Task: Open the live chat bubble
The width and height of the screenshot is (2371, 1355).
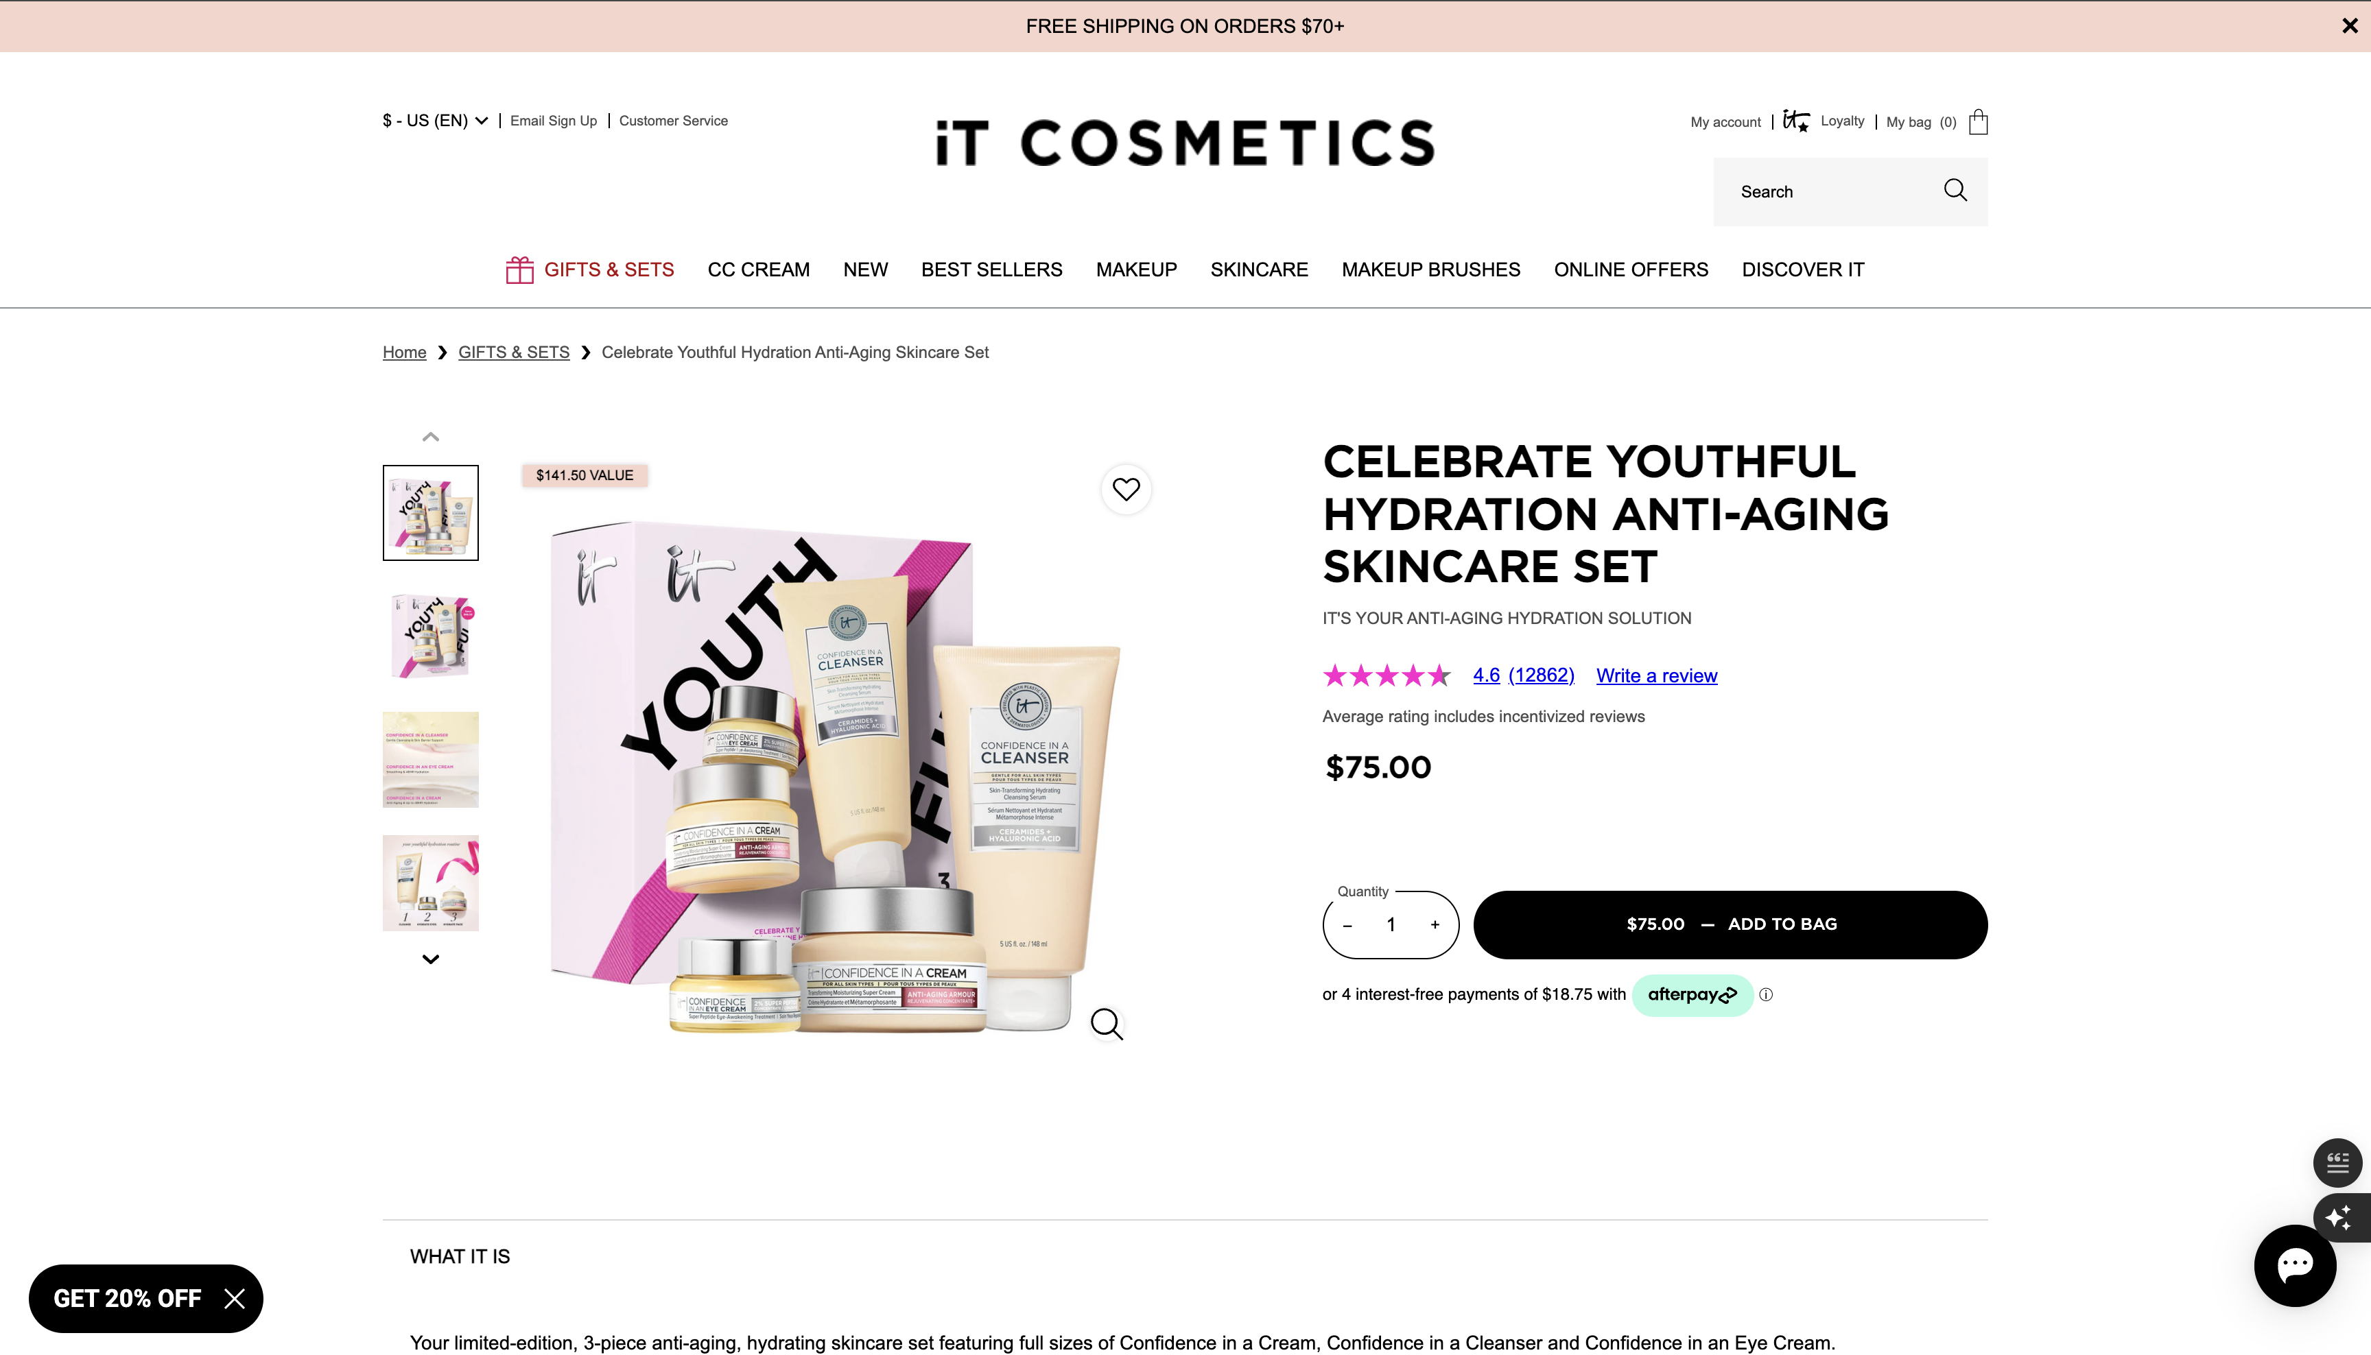Action: click(x=2295, y=1264)
